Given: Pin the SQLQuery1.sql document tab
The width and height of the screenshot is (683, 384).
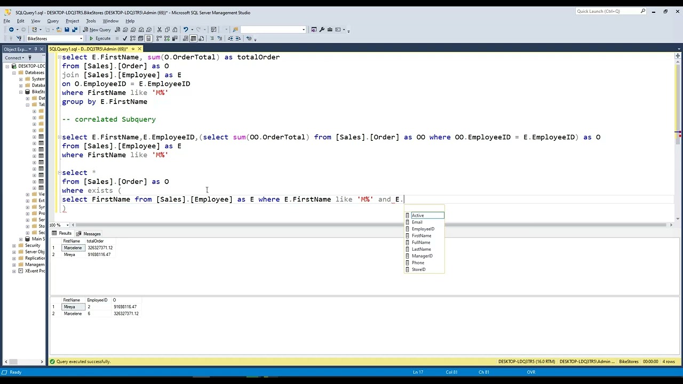Looking at the screenshot, I should [133, 49].
